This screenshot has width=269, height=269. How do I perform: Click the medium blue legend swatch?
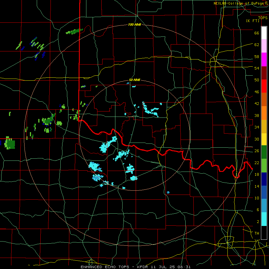[264, 192]
